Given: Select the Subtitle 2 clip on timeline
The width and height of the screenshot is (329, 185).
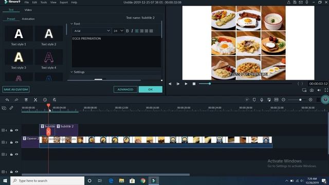Looking at the screenshot, I should (x=67, y=130).
